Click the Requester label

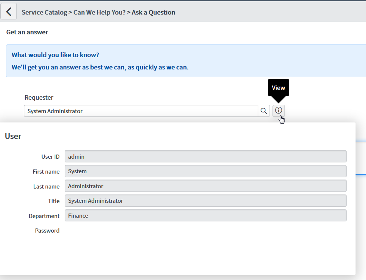[x=39, y=97]
